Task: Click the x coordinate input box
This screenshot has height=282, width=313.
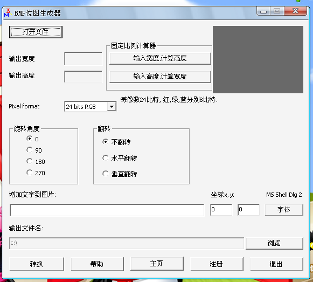Action: (221, 210)
